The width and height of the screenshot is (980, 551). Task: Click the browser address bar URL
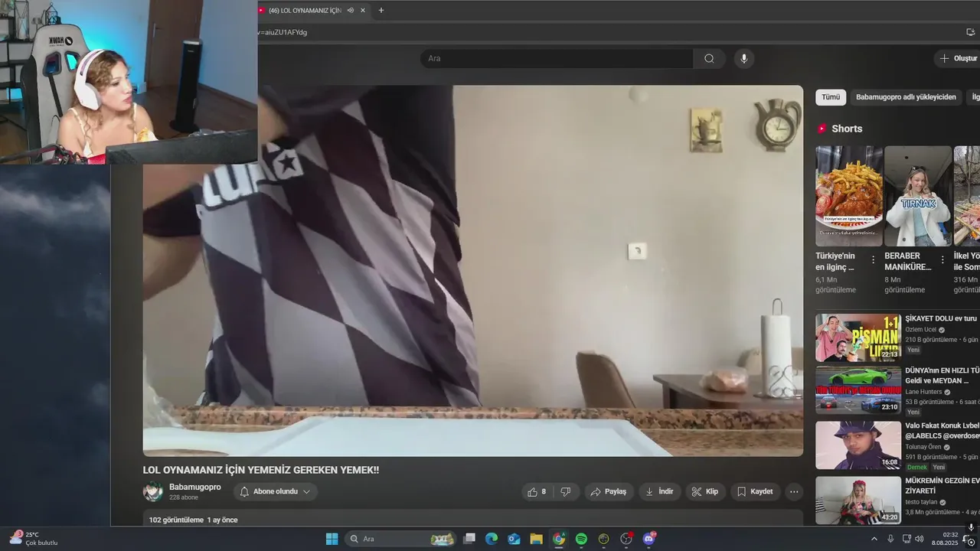click(x=283, y=32)
